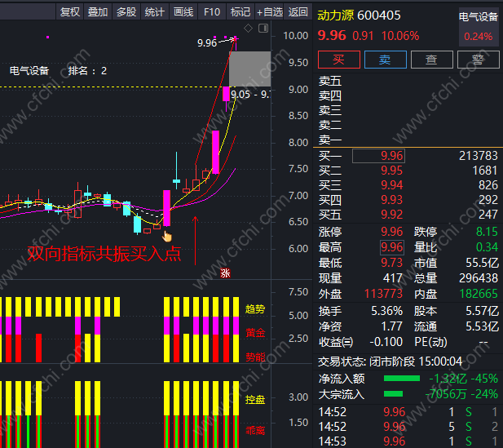Viewport: 503px width, 448px height.
Task: Select the 买二 price 9.95
Action: point(391,171)
